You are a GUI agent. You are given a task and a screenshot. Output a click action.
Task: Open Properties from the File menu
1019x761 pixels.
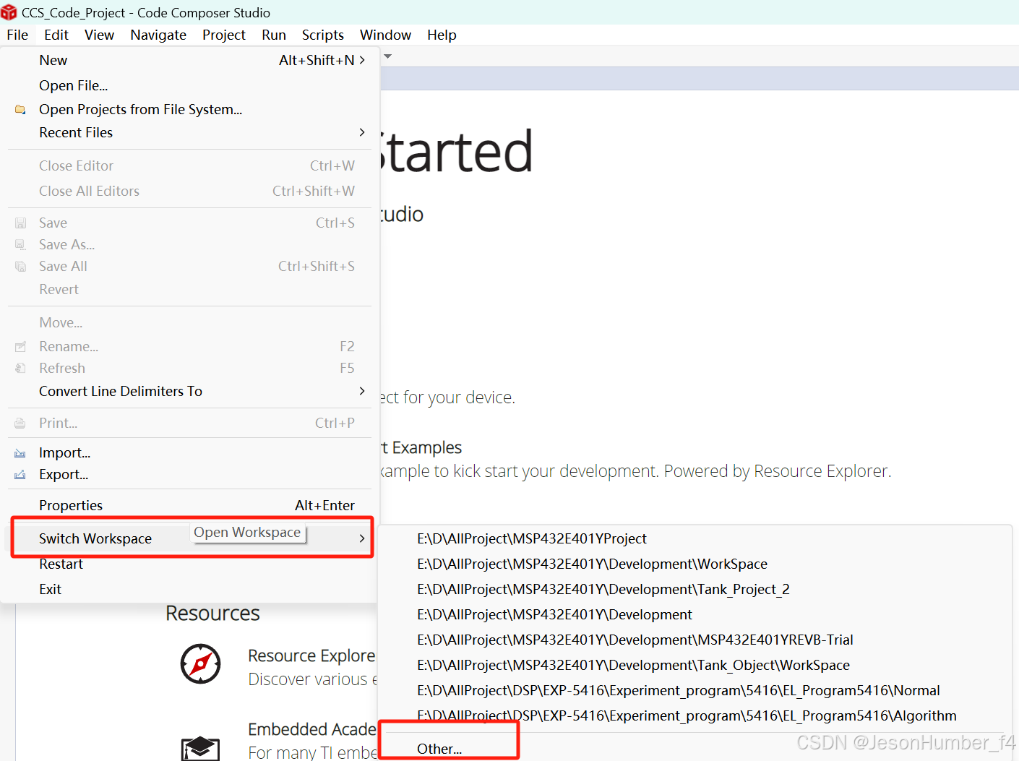[x=71, y=504]
